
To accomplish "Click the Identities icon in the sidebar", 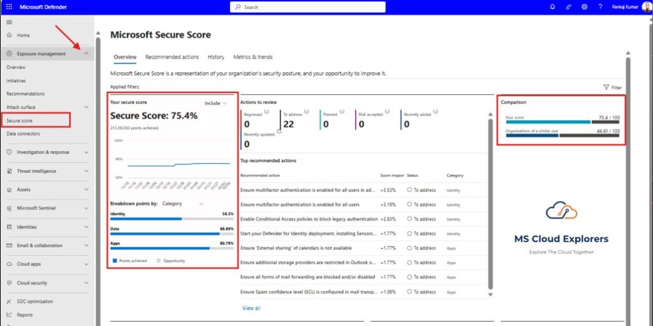I will click(9, 226).
